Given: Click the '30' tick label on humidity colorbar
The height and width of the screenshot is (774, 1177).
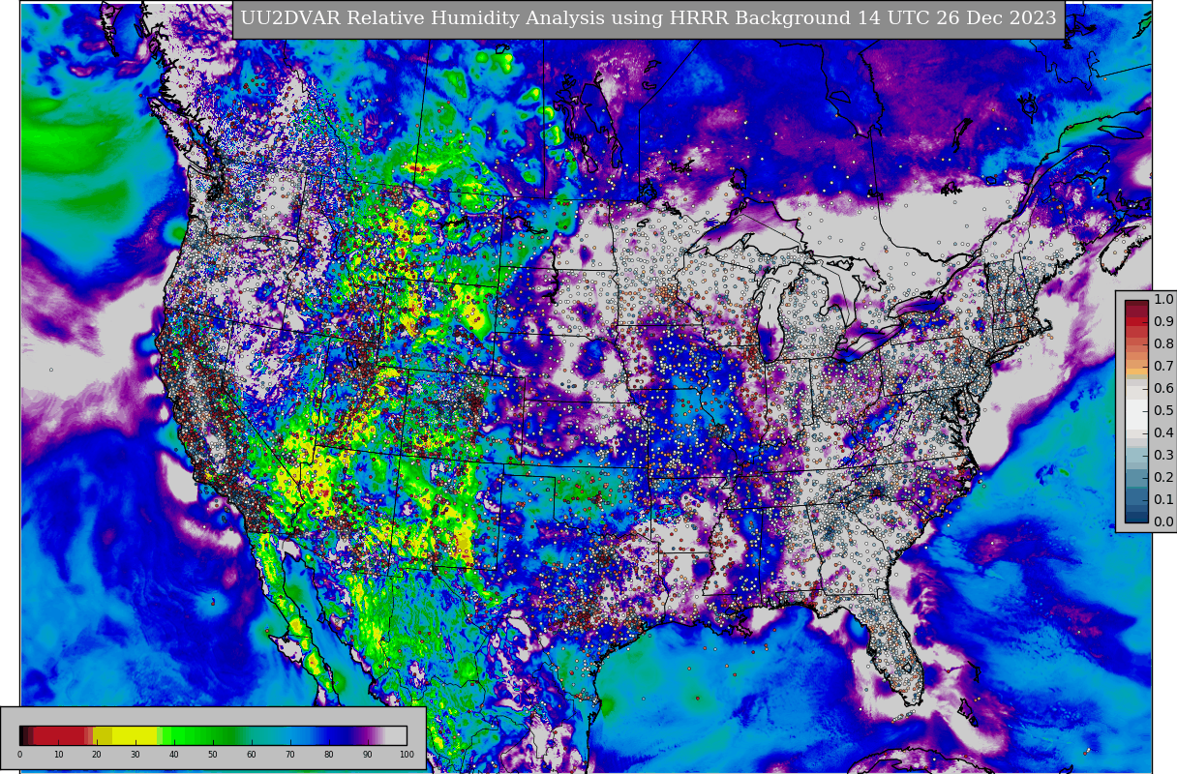Looking at the screenshot, I should click(x=136, y=755).
